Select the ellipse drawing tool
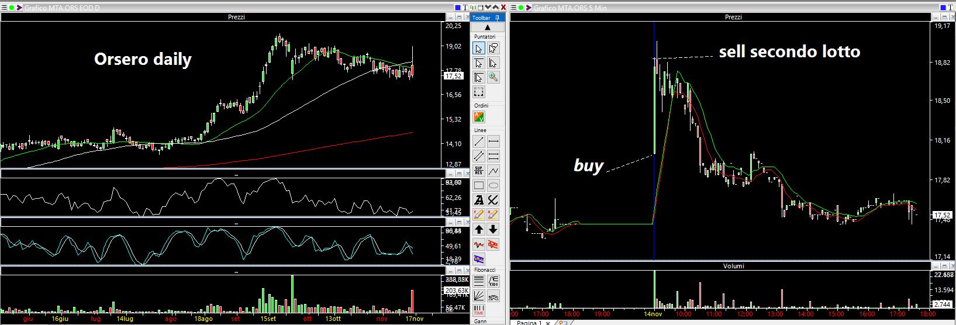The width and height of the screenshot is (956, 325). pyautogui.click(x=493, y=186)
